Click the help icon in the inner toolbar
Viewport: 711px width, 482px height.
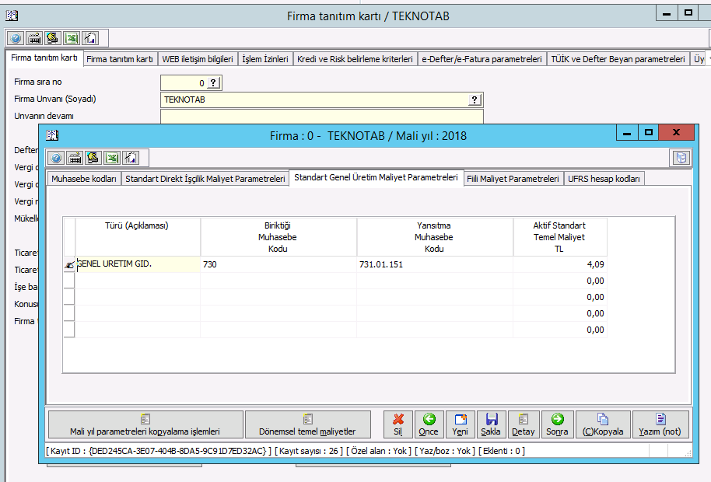point(56,158)
